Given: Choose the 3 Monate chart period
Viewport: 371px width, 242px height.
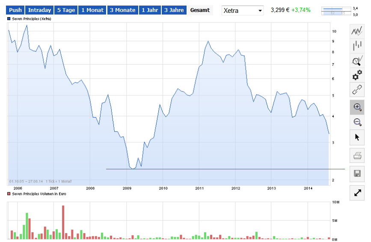Looking at the screenshot, I should (x=122, y=10).
